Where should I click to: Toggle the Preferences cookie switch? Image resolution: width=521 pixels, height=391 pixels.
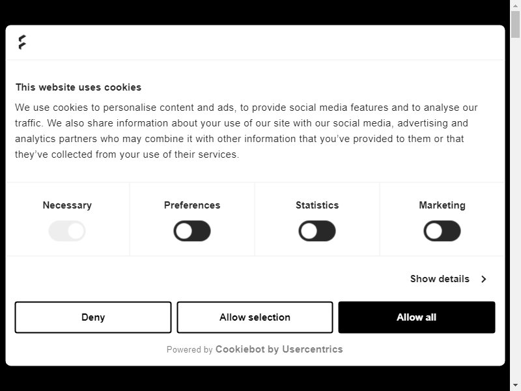[x=192, y=231]
